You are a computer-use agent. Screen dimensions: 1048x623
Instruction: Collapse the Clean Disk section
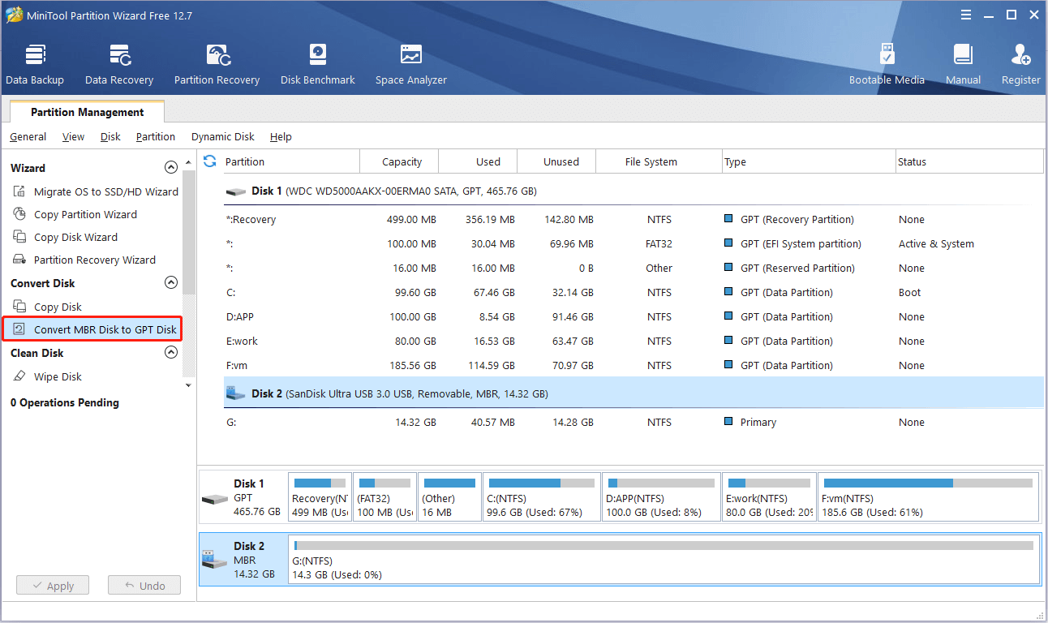coord(170,352)
